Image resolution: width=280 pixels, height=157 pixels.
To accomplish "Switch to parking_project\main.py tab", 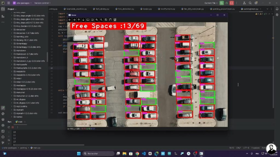I will pos(222,9).
